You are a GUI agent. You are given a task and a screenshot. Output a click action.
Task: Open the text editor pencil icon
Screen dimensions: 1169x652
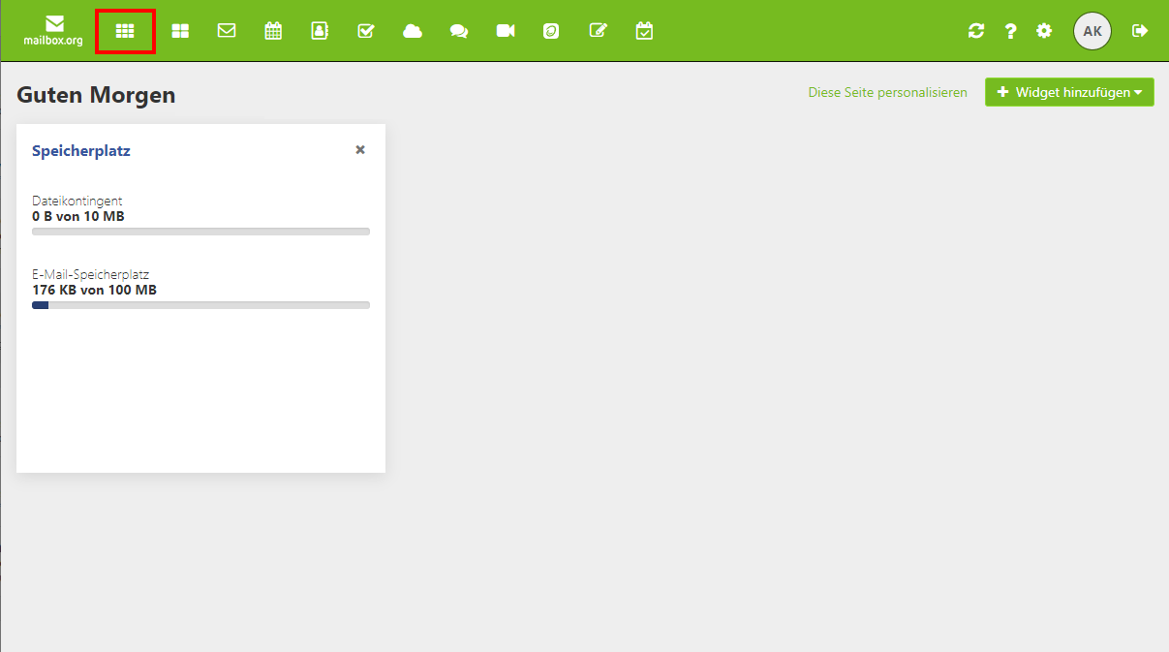click(x=599, y=31)
